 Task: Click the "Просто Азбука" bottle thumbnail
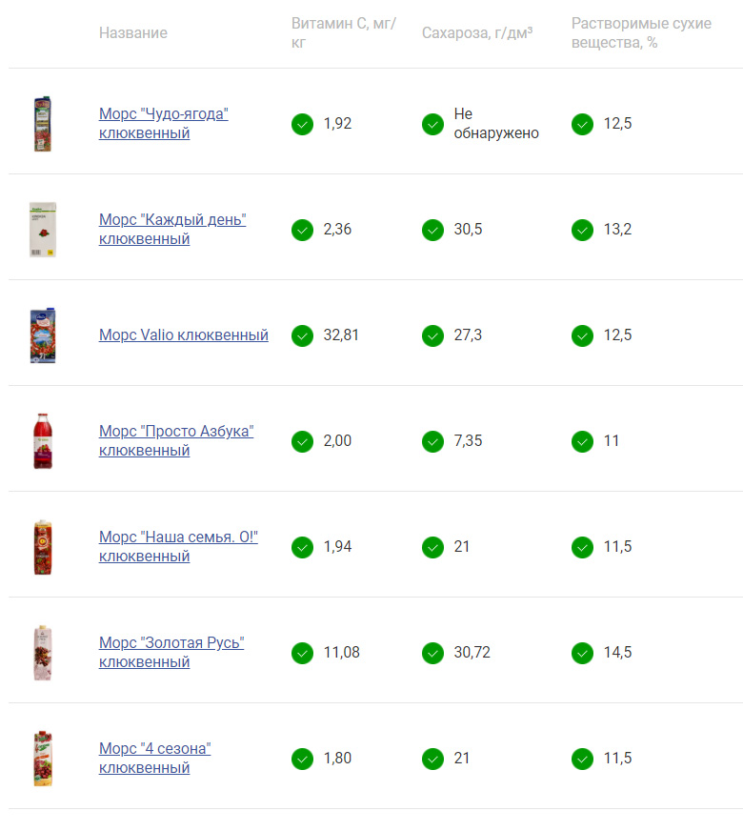42,441
